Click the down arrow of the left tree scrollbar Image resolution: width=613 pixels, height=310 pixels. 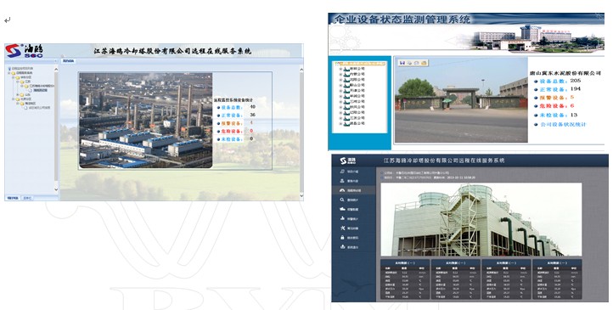coord(56,189)
